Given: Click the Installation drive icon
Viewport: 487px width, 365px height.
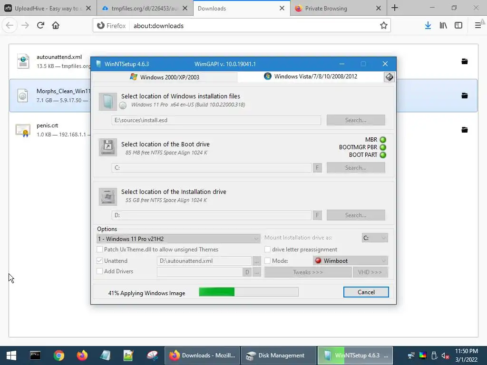Looking at the screenshot, I should tap(108, 196).
